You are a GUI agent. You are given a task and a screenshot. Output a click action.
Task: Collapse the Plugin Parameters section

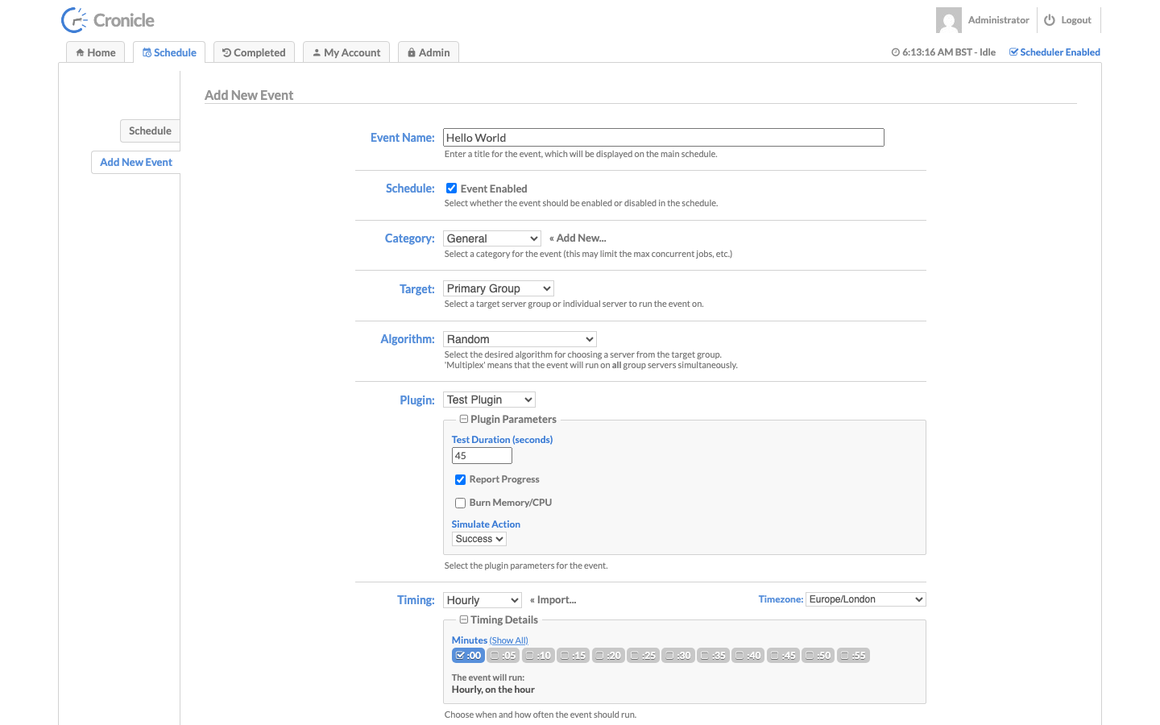pyautogui.click(x=507, y=419)
